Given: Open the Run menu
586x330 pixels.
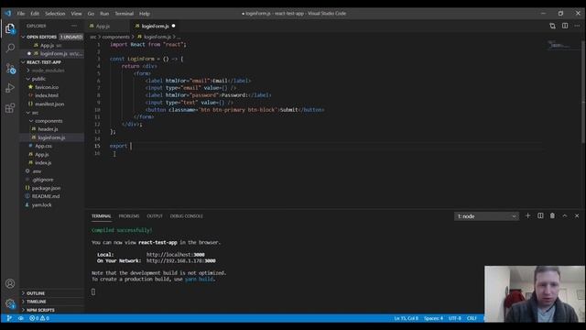Looking at the screenshot, I should 104,14.
